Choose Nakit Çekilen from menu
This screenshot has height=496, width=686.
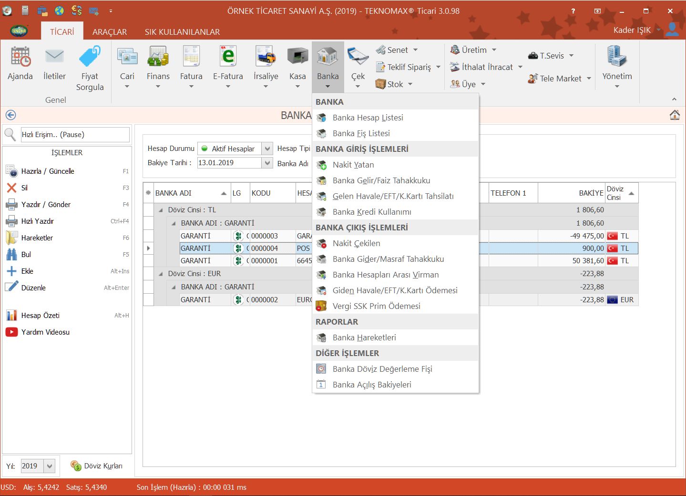click(396, 243)
